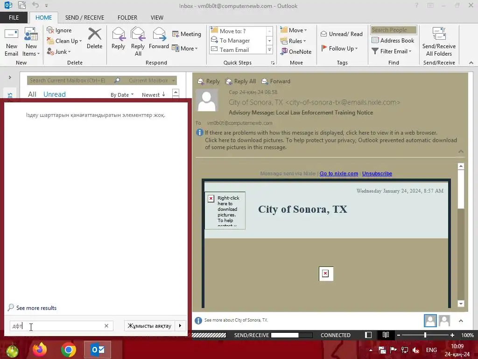Click the info bar to download pictures
The width and height of the screenshot is (478, 359).
pos(331,140)
